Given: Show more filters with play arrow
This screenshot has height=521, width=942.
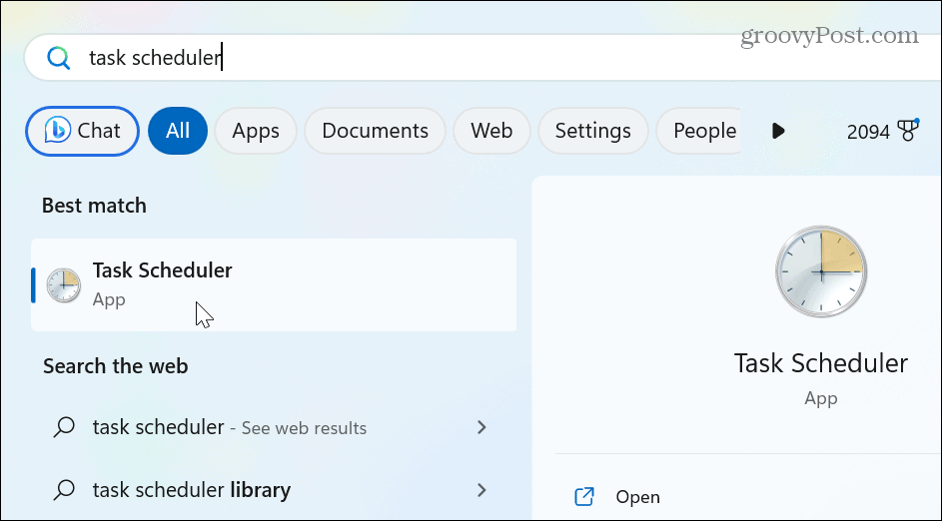Looking at the screenshot, I should coord(778,131).
